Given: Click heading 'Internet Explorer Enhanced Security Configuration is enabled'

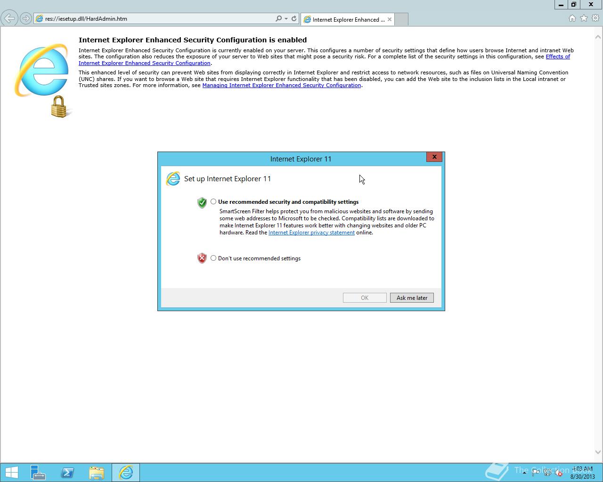Looking at the screenshot, I should (x=193, y=40).
